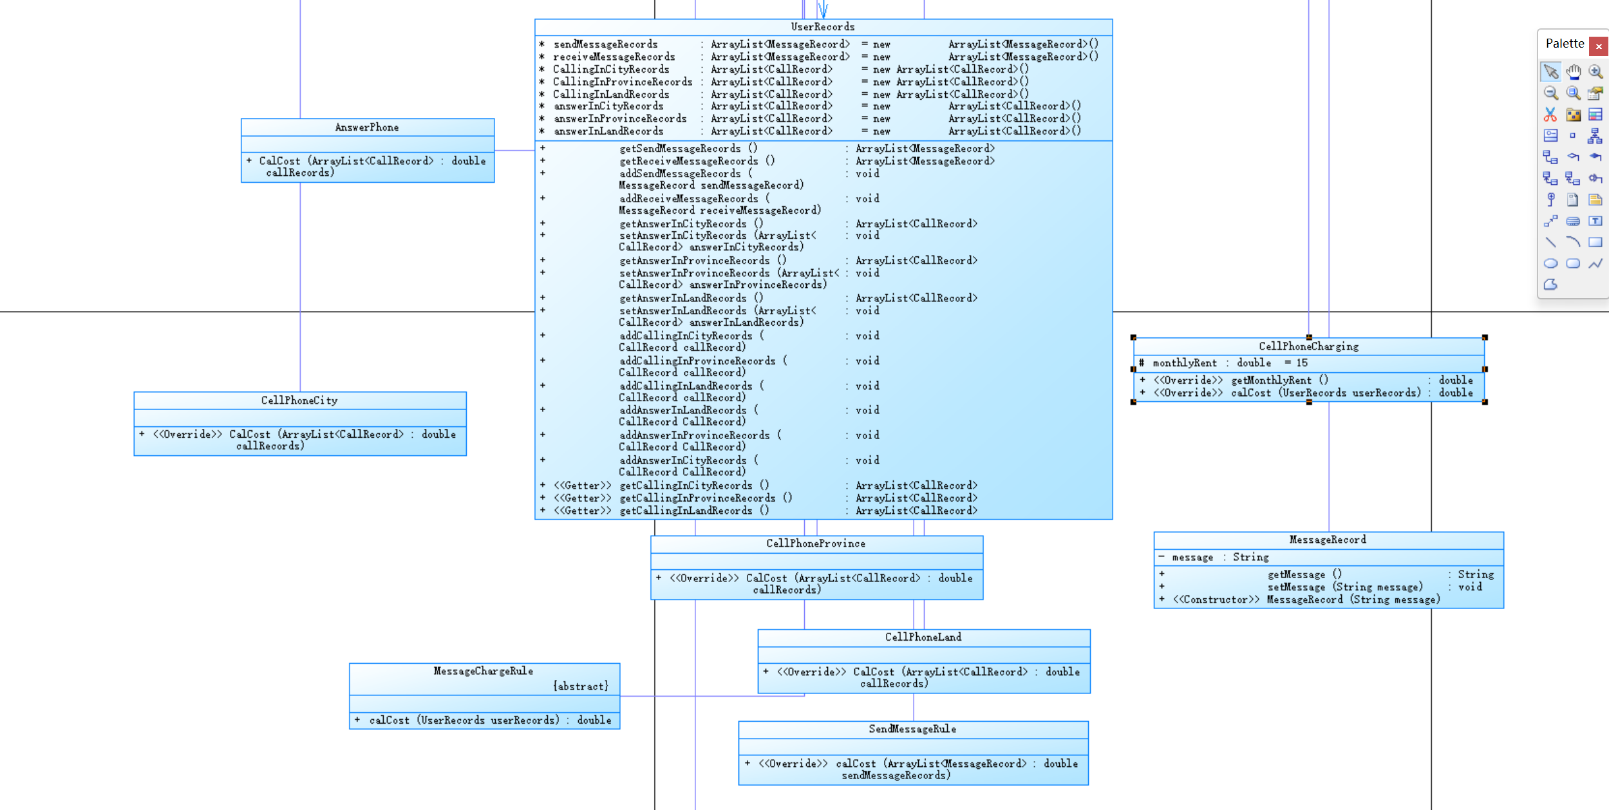The height and width of the screenshot is (810, 1609).
Task: Select the AnswerPhone class box
Action: pos(367,127)
